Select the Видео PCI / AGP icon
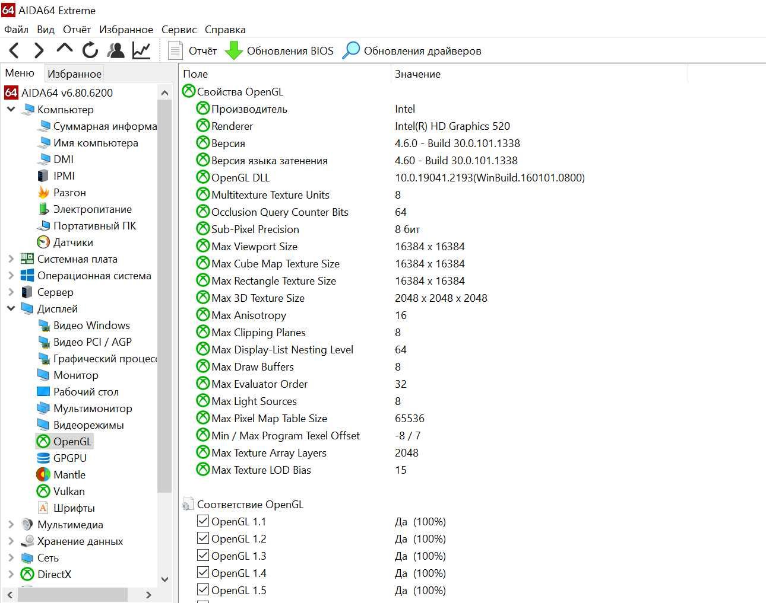Viewport: 766px width, 603px height. (x=43, y=342)
